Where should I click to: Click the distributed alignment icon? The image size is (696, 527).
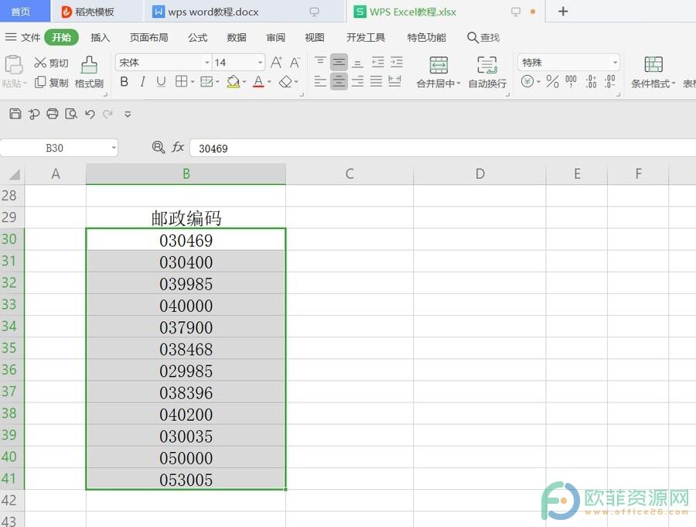[394, 81]
